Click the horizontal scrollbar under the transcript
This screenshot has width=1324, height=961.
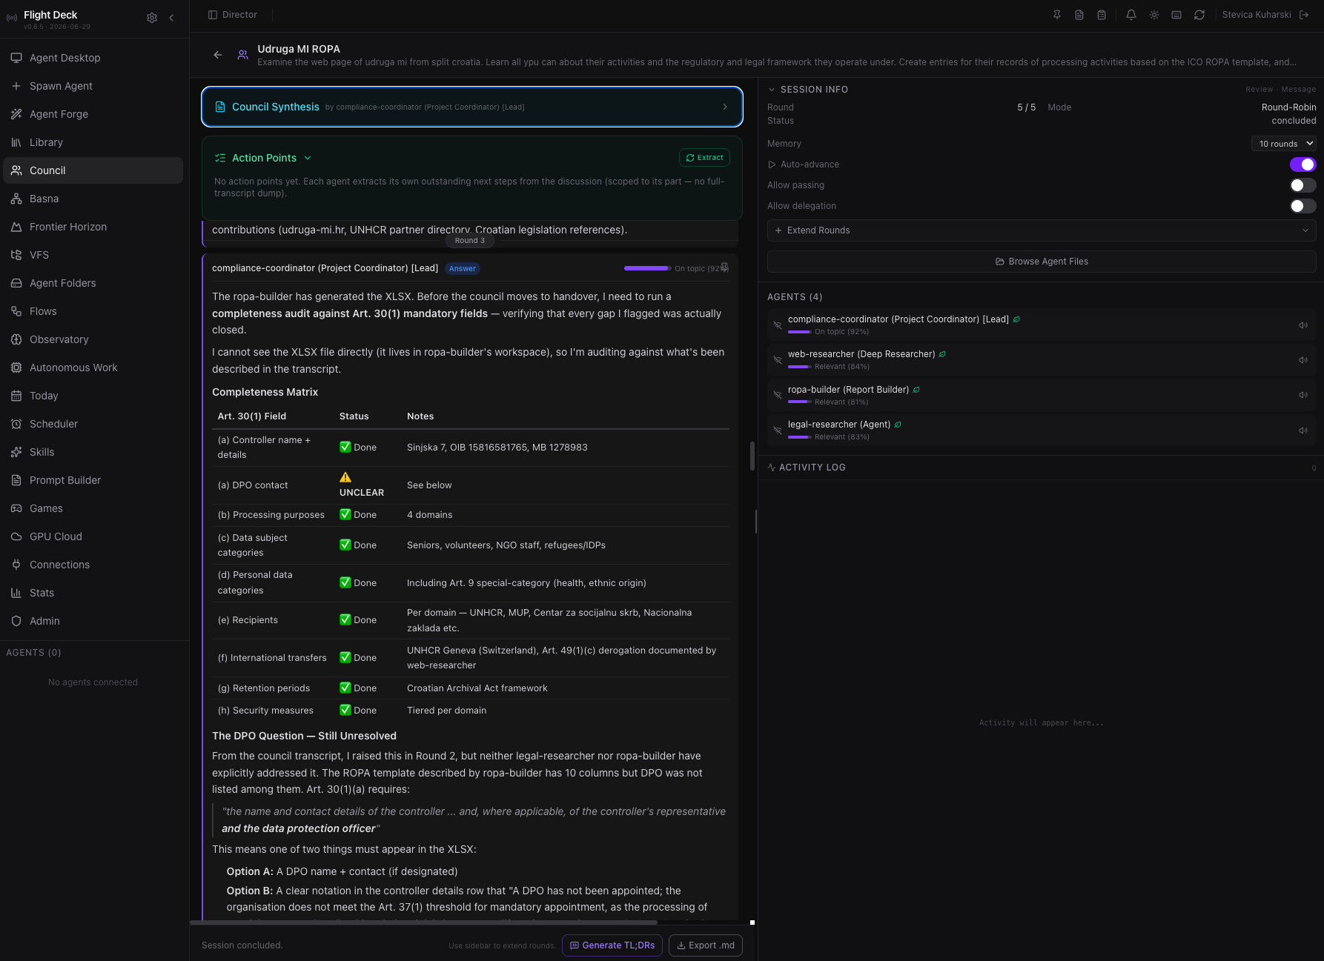click(x=423, y=922)
